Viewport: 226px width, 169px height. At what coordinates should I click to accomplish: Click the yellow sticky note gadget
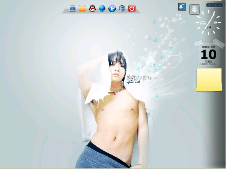(209, 80)
